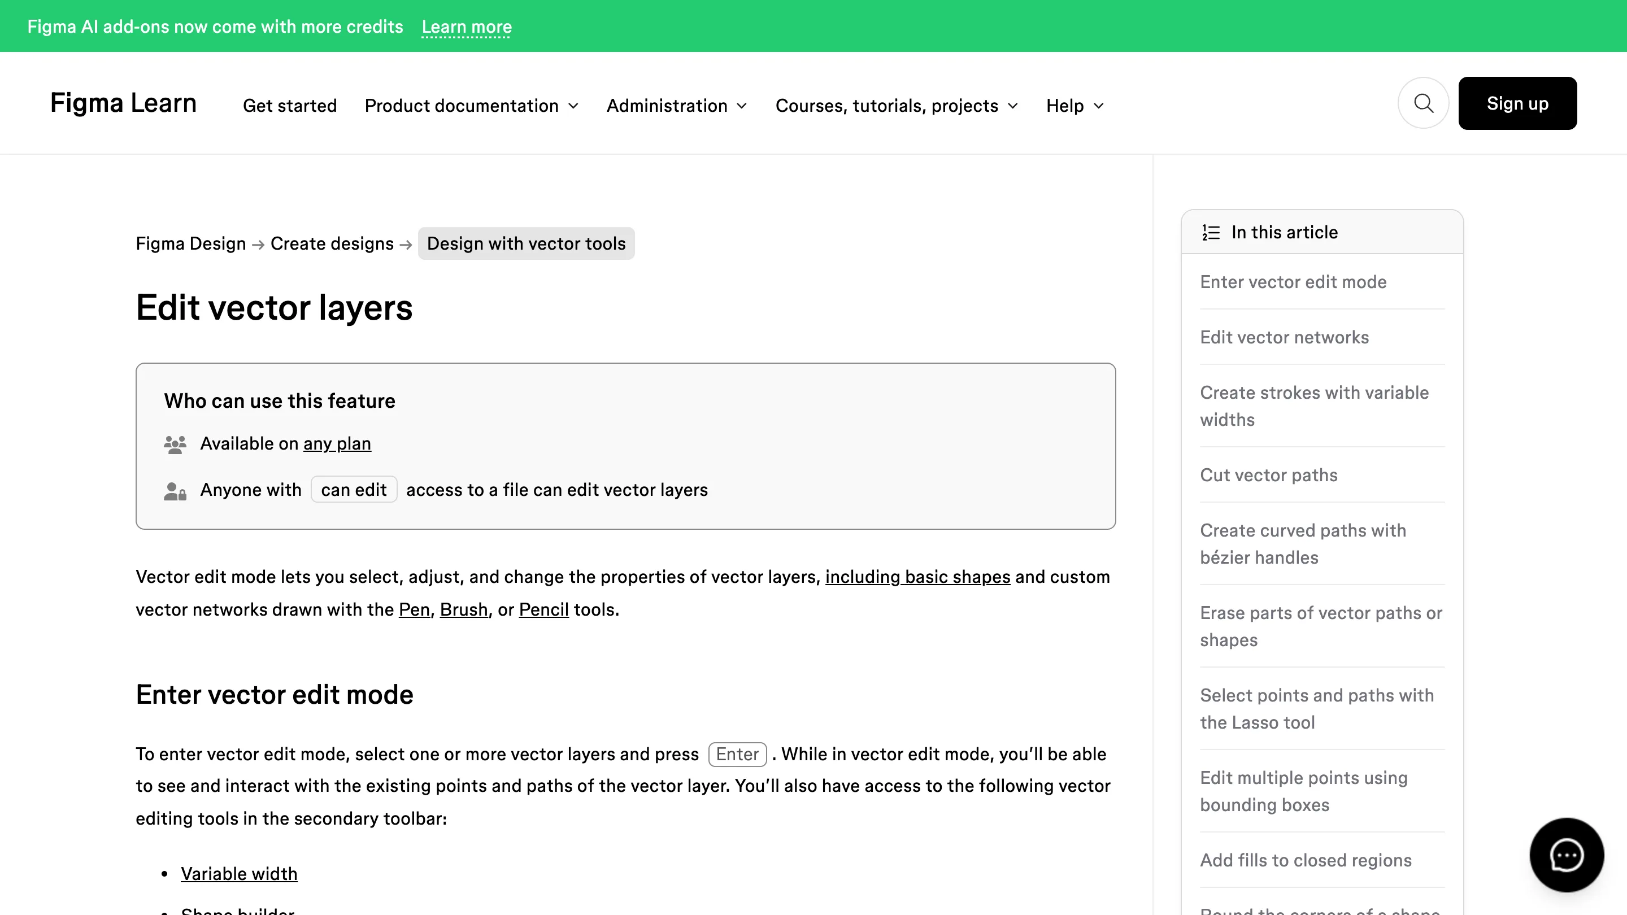Image resolution: width=1627 pixels, height=915 pixels.
Task: Open Create designs breadcrumb
Action: 332,244
